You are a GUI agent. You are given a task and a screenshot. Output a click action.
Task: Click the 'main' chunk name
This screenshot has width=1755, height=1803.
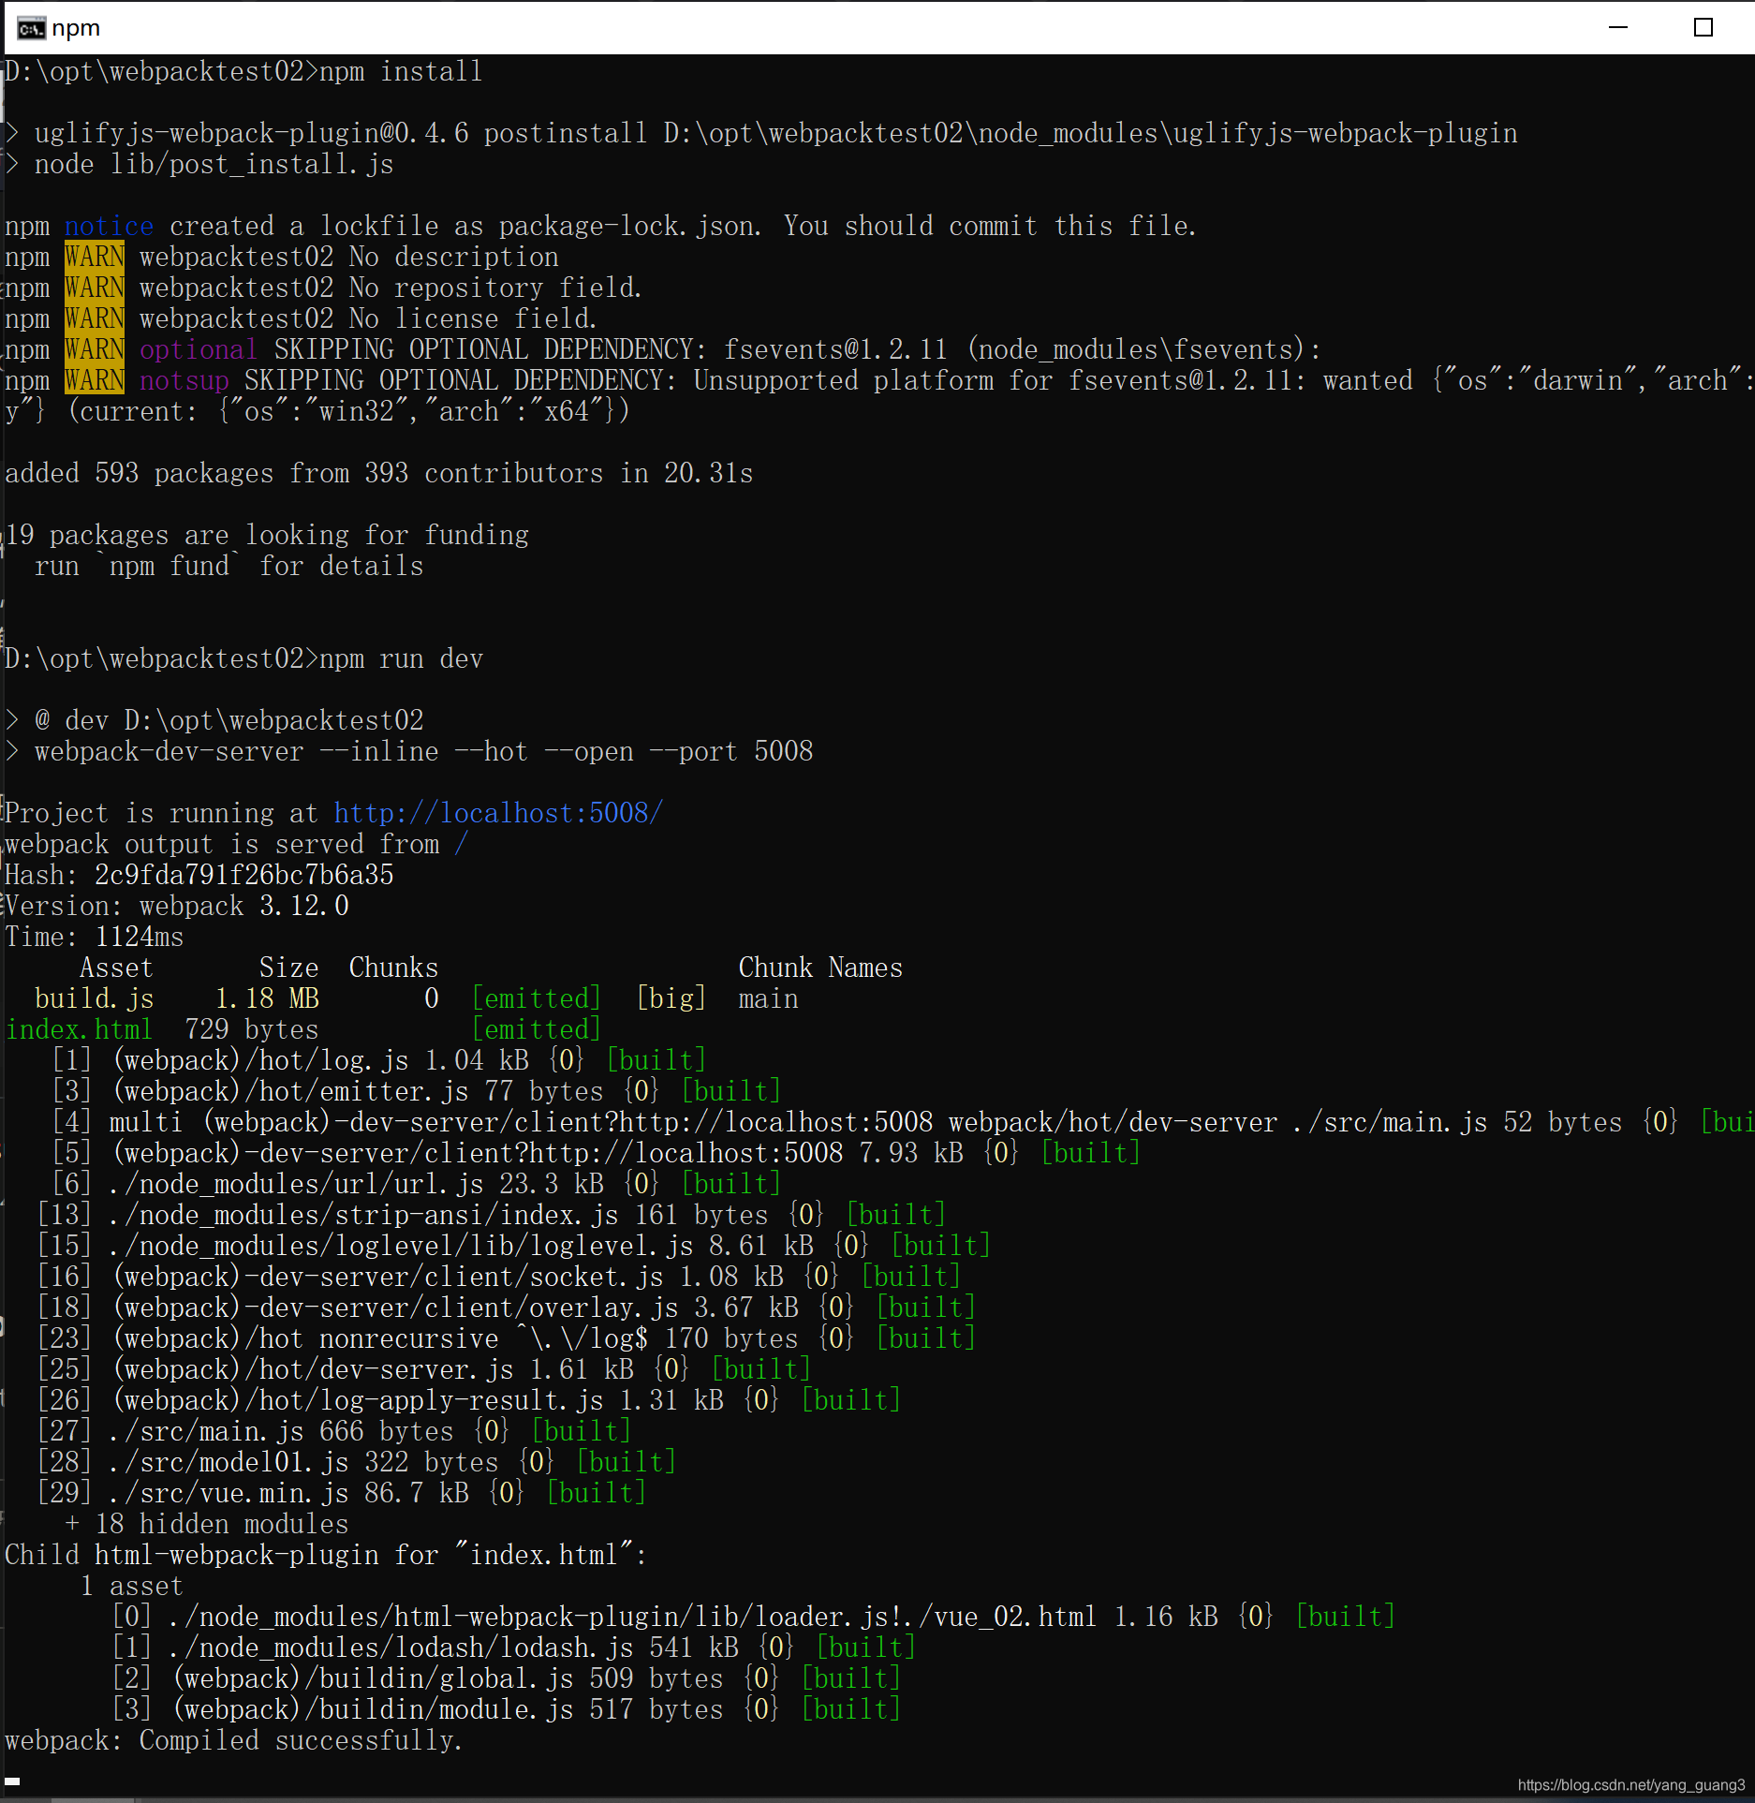pyautogui.click(x=768, y=998)
